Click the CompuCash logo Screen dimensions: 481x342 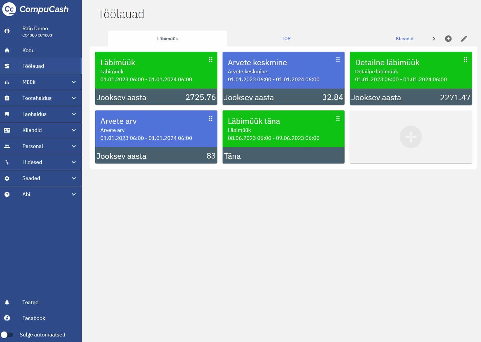click(36, 9)
